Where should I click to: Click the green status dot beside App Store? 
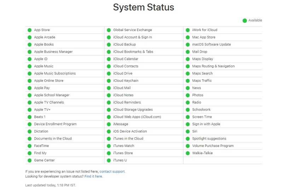(30, 30)
